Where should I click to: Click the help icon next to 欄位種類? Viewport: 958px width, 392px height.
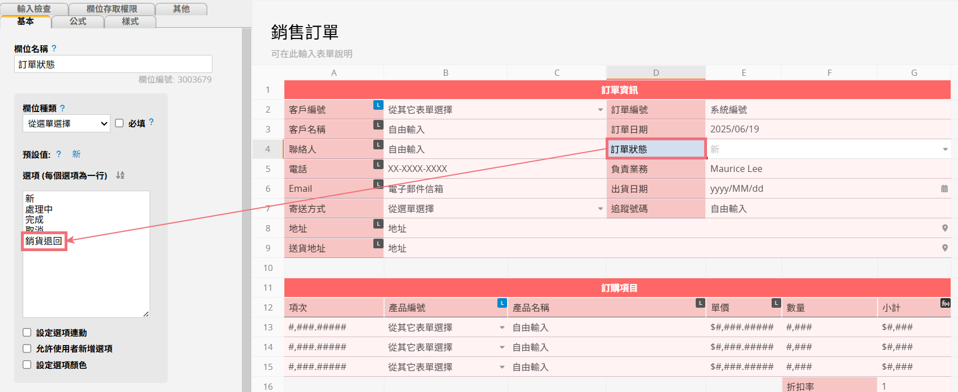[x=62, y=108]
